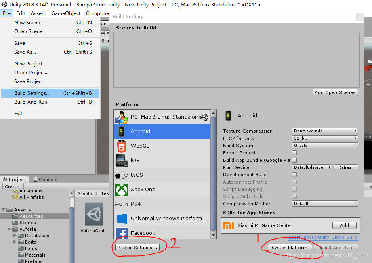Image resolution: width=372 pixels, height=263 pixels.
Task: Click Player Settings... button
Action: tap(137, 248)
